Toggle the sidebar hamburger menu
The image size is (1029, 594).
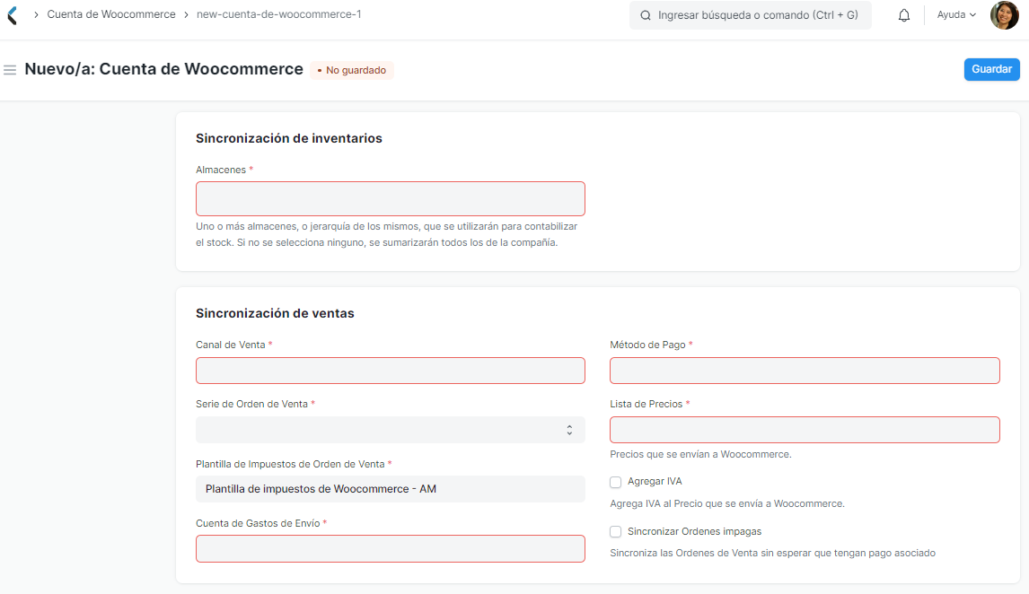[10, 69]
